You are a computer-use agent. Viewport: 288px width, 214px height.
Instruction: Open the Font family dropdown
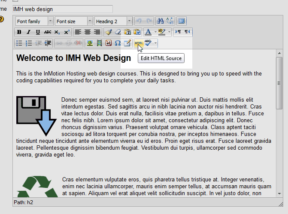click(34, 21)
